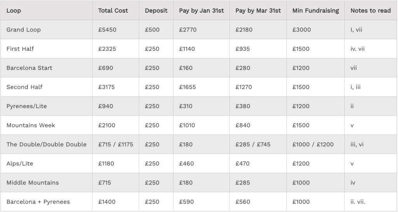The height and width of the screenshot is (212, 398).
Task: Select the Pyrenees/Lite loop name
Action: (x=26, y=106)
